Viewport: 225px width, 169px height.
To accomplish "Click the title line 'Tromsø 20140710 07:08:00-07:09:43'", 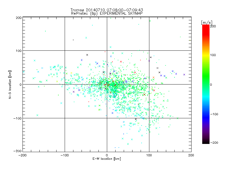I will [107, 10].
